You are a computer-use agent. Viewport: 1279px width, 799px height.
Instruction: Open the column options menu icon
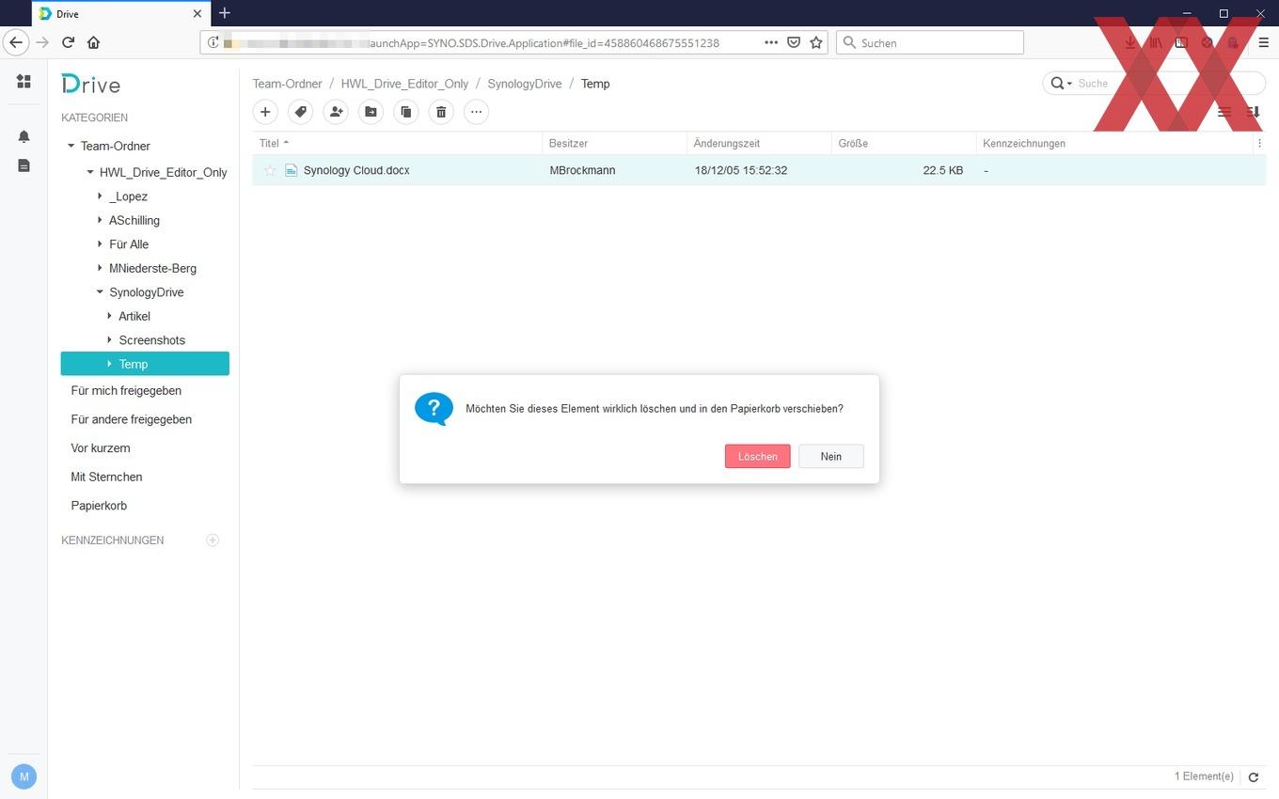coord(1259,143)
